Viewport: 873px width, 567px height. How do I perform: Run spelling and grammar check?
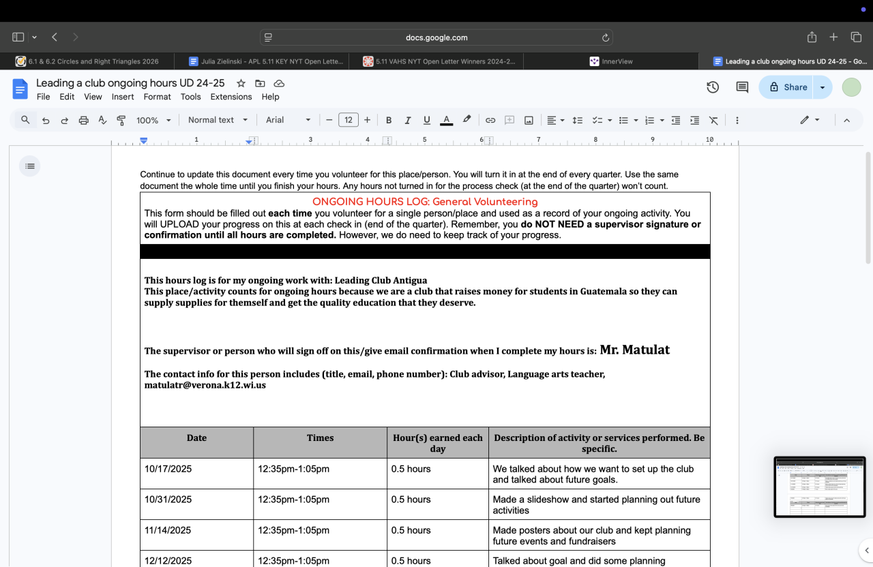point(102,120)
